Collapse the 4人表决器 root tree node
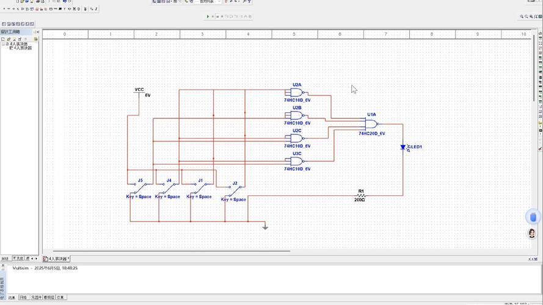Screen dimensions: 543x305 (3, 44)
